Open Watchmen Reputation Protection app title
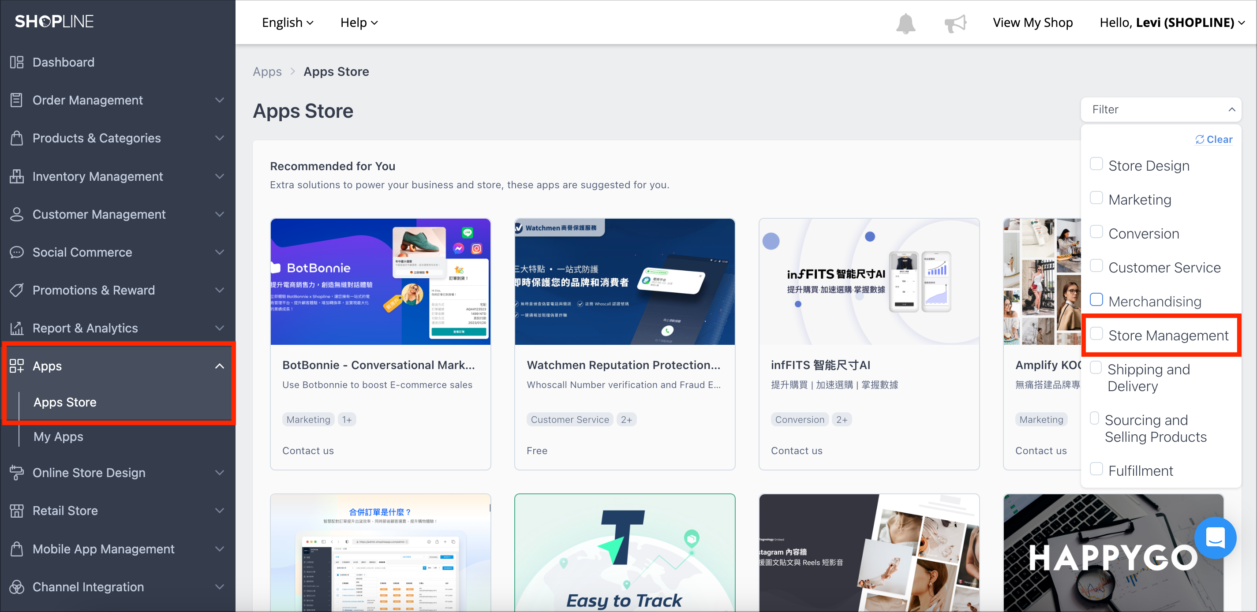The image size is (1257, 612). 623,365
